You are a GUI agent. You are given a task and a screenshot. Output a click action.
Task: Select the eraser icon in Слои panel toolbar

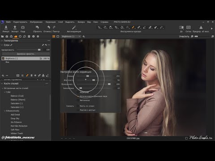[x=47, y=76]
